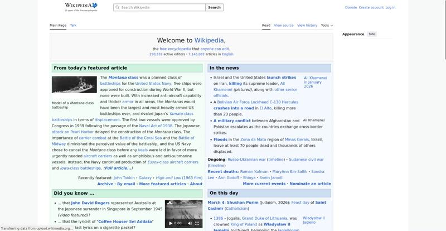The height and width of the screenshot is (231, 446).
Task: Focus the Search Wikipedia input field
Action: (162, 8)
